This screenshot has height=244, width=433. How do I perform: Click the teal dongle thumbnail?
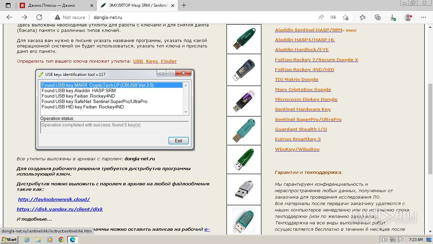pos(244,131)
